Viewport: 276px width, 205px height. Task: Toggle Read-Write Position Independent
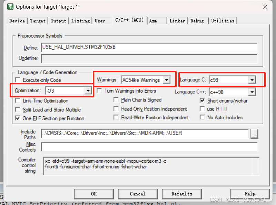[x=116, y=117]
